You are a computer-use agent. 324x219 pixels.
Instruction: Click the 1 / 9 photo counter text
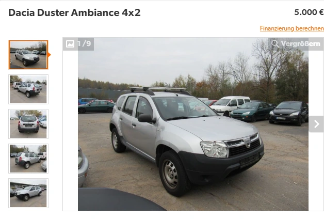[84, 43]
